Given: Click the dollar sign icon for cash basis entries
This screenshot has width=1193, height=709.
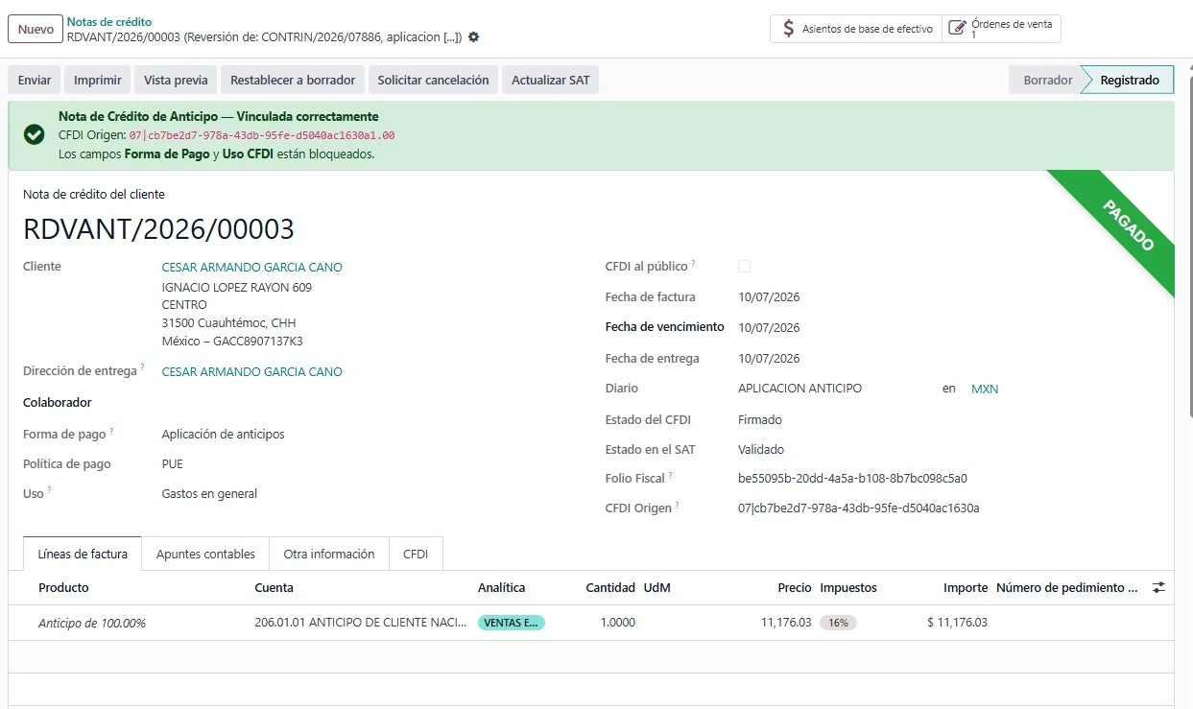Looking at the screenshot, I should click(x=788, y=29).
